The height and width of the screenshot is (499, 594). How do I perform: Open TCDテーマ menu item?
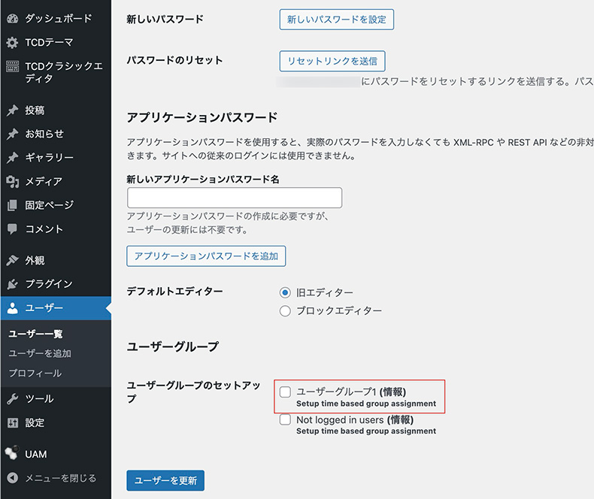point(56,42)
